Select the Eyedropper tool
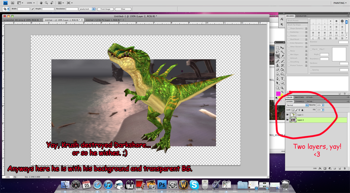350x193 pixels. (x=282, y=56)
